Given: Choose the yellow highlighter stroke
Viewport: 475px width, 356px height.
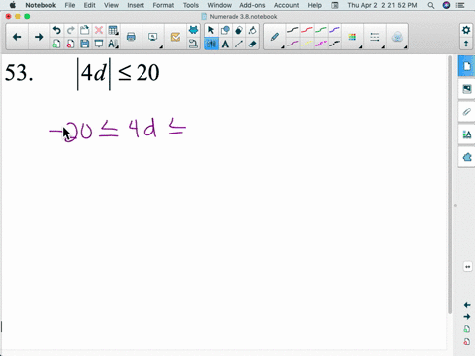Looking at the screenshot, I should (x=307, y=44).
